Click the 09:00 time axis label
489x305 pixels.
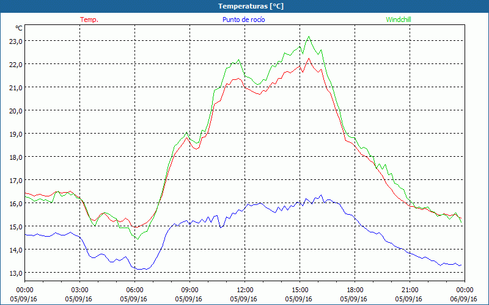pyautogui.click(x=189, y=290)
